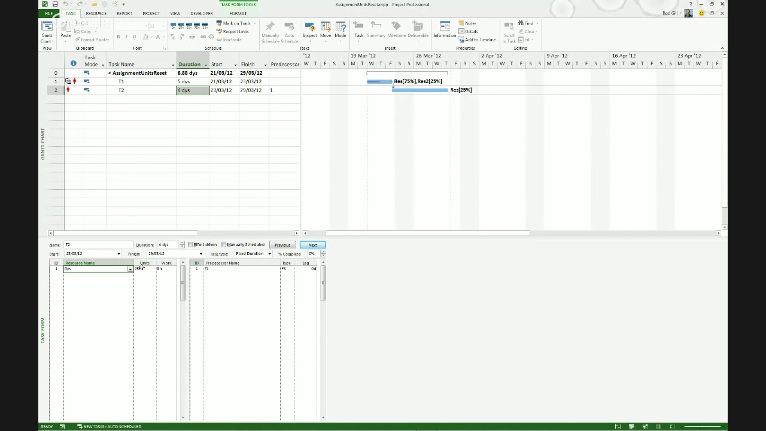Set task to 0% complete
Image resolution: width=766 pixels, height=431 pixels.
(x=173, y=26)
